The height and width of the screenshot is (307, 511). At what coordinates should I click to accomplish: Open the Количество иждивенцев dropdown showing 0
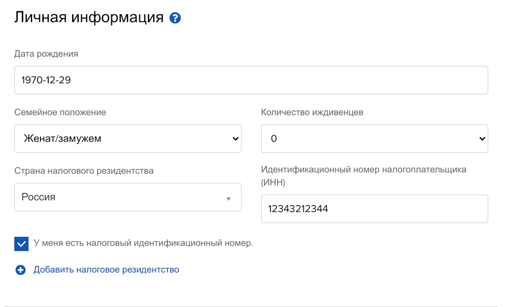pyautogui.click(x=375, y=139)
